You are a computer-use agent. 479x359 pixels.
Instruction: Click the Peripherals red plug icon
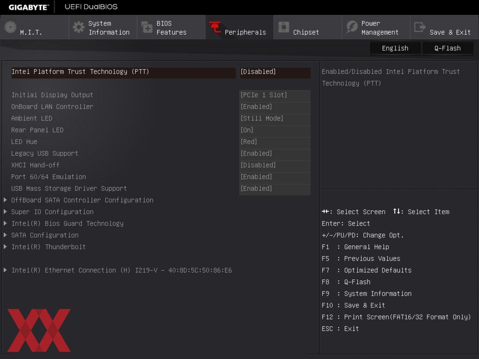[x=215, y=27]
